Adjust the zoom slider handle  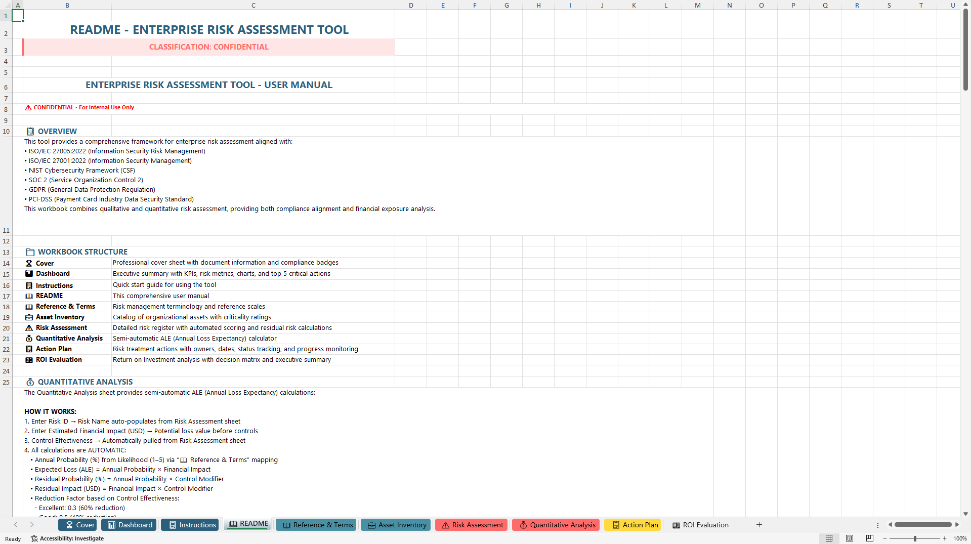[915, 538]
